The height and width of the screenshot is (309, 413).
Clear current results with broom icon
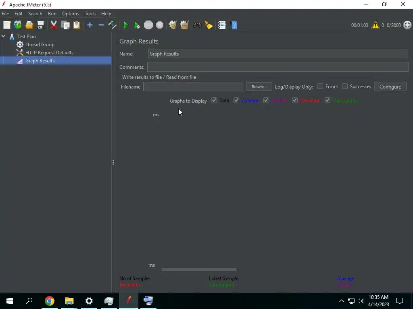(x=173, y=25)
